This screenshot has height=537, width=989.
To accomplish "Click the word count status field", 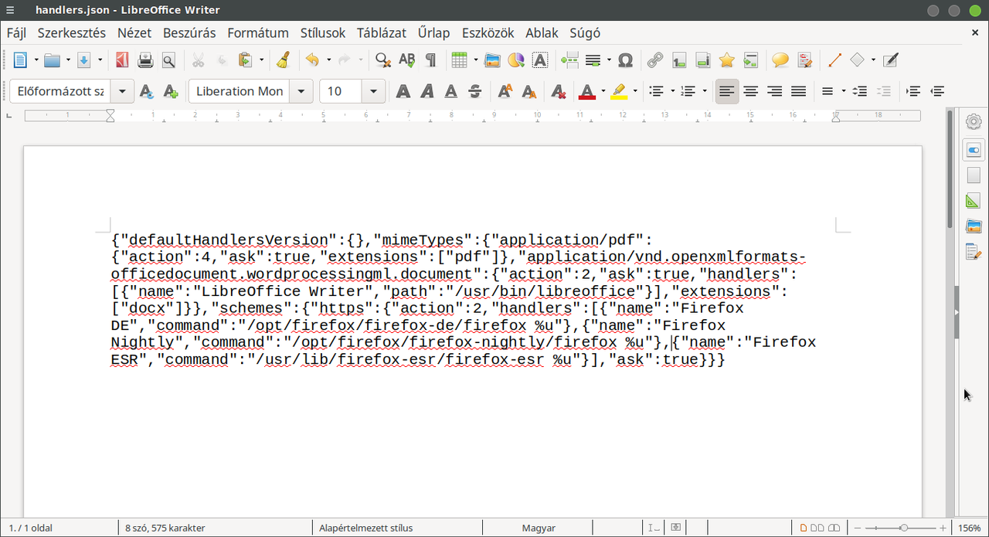I will (165, 528).
